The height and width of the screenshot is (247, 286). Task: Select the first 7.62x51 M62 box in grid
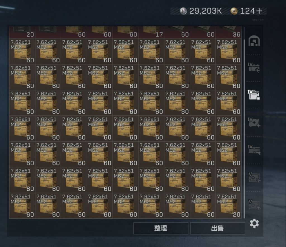click(22, 51)
